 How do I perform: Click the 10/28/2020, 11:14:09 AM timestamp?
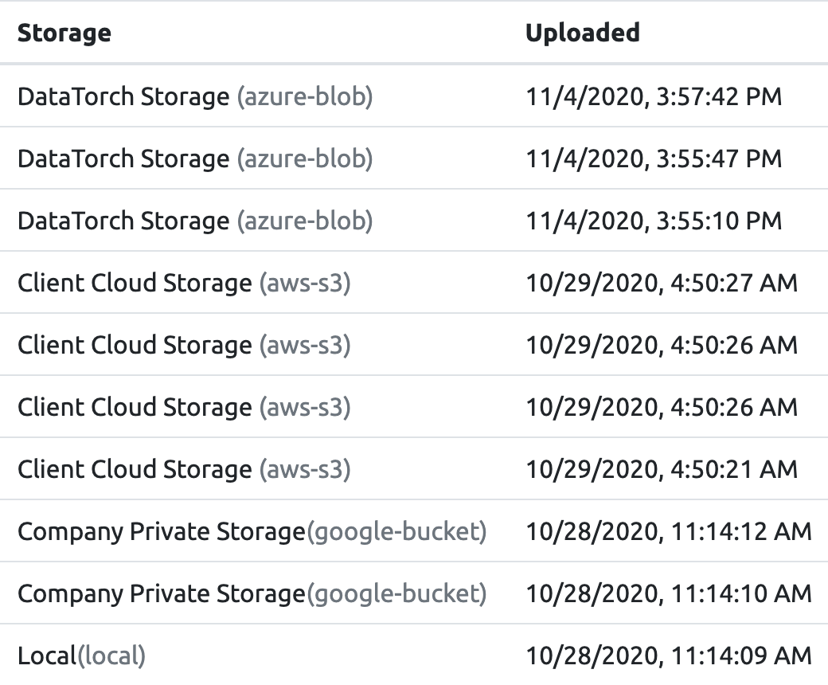669,656
